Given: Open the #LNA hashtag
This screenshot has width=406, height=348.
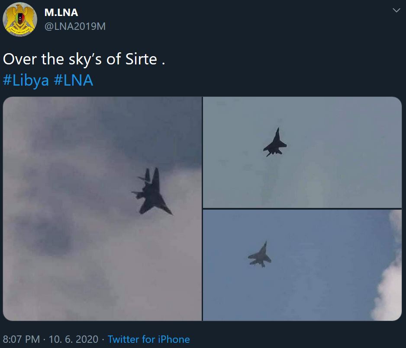Looking at the screenshot, I should (74, 80).
